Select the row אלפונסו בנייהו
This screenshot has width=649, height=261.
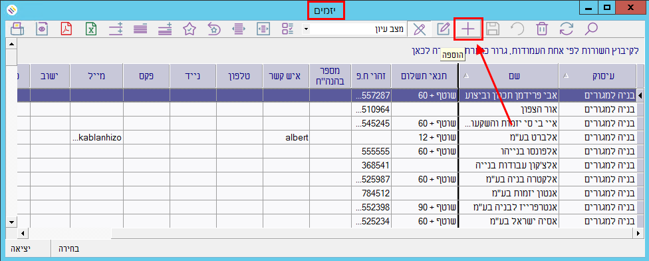(x=326, y=151)
